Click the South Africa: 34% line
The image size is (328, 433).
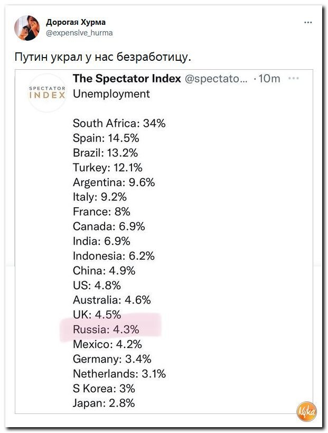119,123
